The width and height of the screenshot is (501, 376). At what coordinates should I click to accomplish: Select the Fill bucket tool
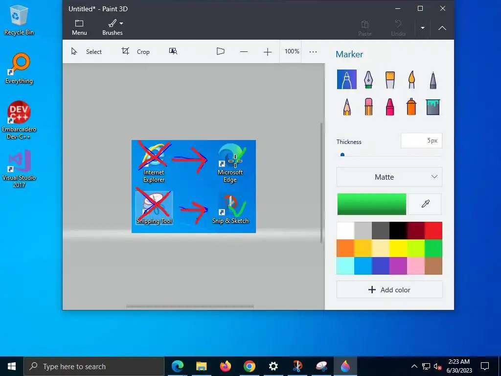tap(433, 107)
